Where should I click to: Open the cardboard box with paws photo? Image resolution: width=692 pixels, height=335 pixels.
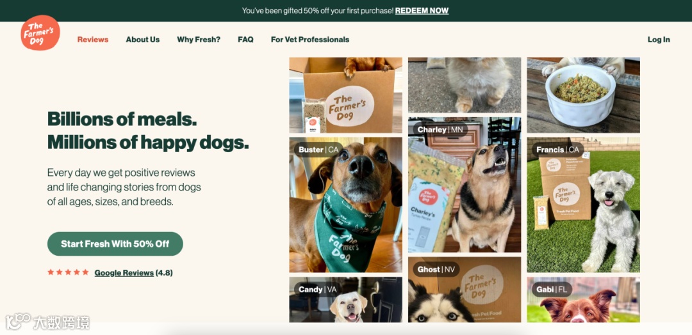click(x=345, y=95)
